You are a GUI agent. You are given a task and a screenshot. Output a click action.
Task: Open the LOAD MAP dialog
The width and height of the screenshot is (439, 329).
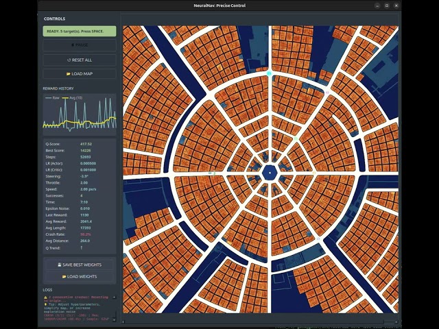point(80,73)
